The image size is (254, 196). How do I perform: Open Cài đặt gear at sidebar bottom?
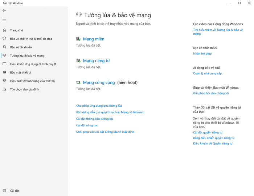[4, 191]
